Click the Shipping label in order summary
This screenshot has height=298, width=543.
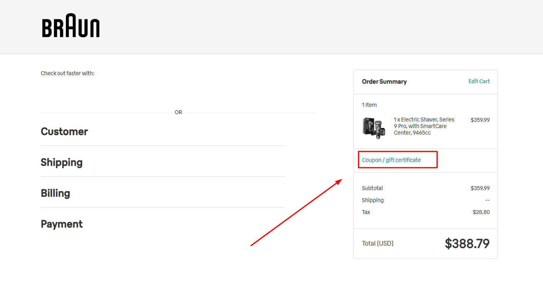[x=373, y=200]
